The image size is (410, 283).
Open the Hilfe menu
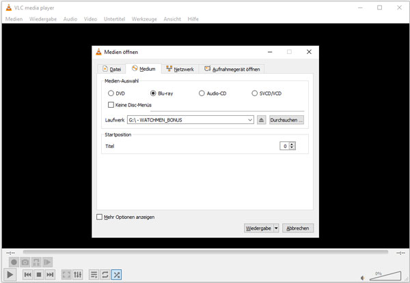pyautogui.click(x=193, y=19)
